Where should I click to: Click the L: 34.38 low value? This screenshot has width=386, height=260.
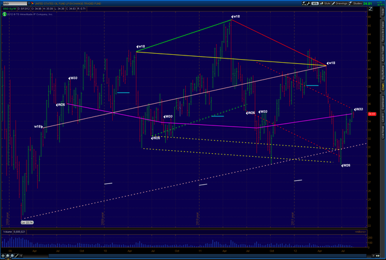(59, 8)
